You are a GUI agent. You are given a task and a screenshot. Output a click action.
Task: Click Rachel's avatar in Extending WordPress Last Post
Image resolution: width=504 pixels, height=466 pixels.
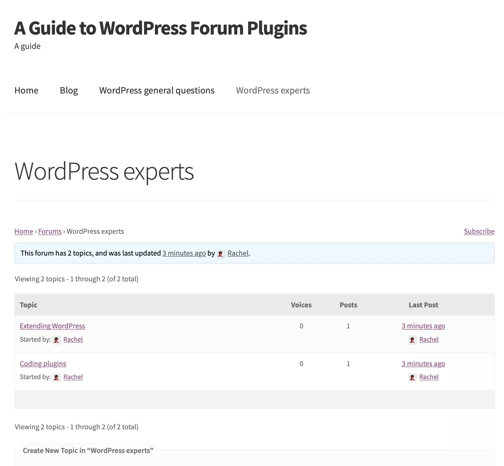pyautogui.click(x=412, y=340)
